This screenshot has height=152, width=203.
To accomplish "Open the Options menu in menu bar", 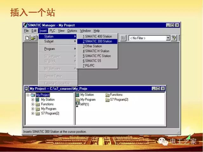I will coord(72,31).
